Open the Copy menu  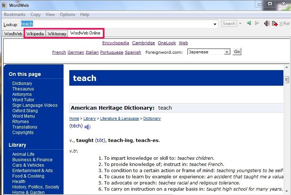click(36, 15)
